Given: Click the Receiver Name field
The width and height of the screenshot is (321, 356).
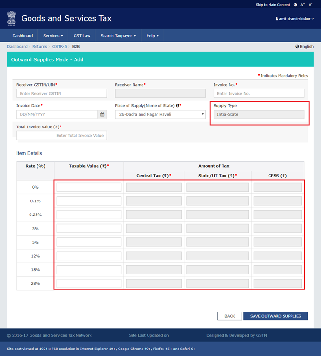Looking at the screenshot, I should pos(160,94).
